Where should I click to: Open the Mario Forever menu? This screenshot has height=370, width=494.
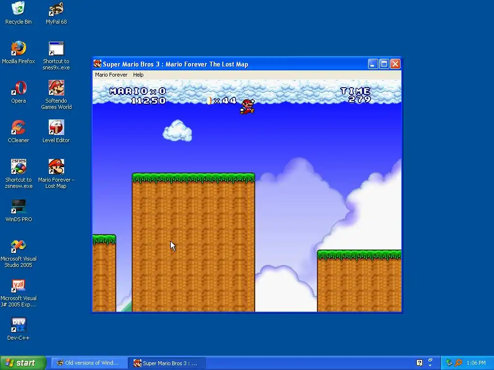[x=111, y=75]
